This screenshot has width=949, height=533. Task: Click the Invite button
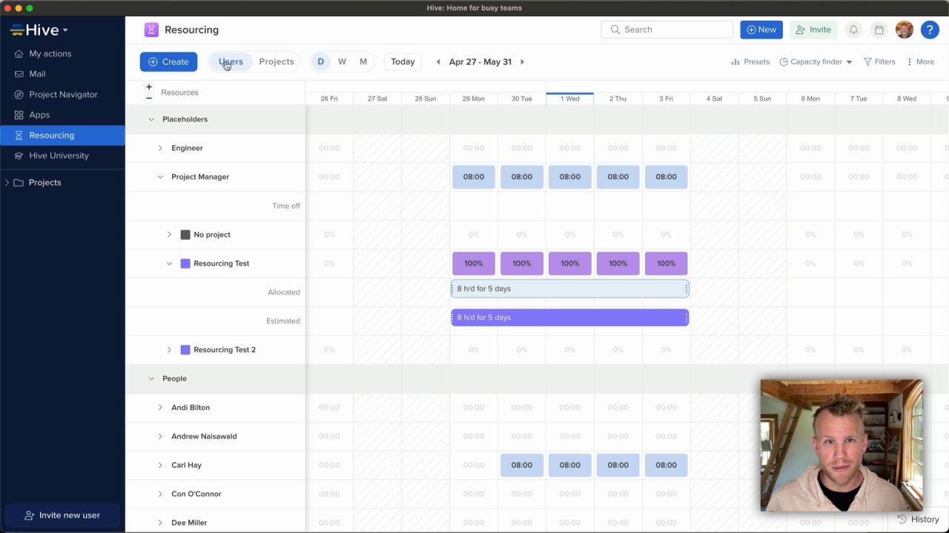point(813,30)
